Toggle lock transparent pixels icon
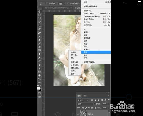Screen dimensions: 143x116 click(x=83, y=108)
